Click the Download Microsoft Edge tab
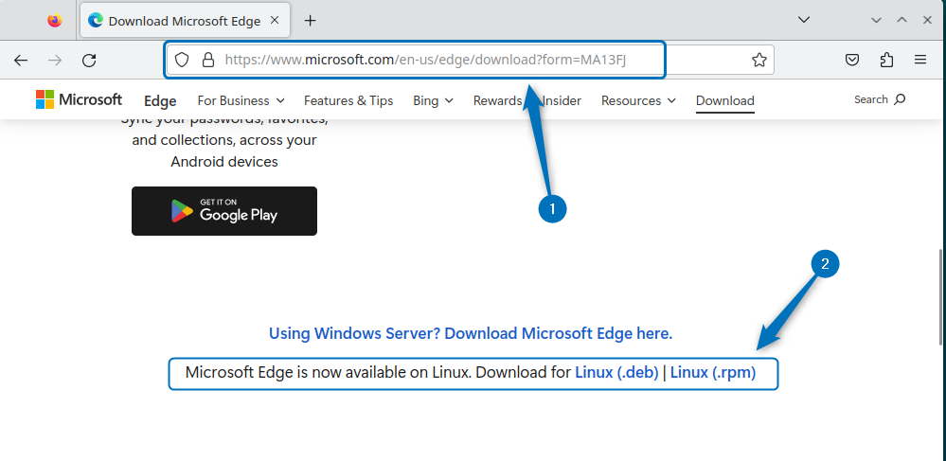Image resolution: width=946 pixels, height=461 pixels. [x=185, y=21]
